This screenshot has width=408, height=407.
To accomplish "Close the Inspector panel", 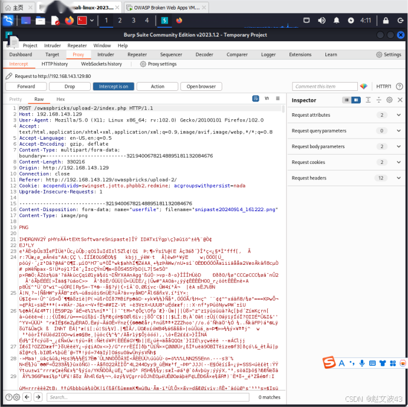I will tap(400, 100).
